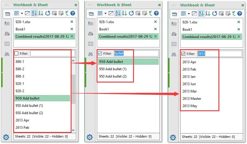Click Sort Z-A icon in right panel
Image resolution: width=247 pixels, height=144 pixels.
[x=208, y=13]
